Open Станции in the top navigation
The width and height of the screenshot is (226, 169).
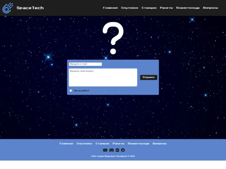tap(149, 8)
